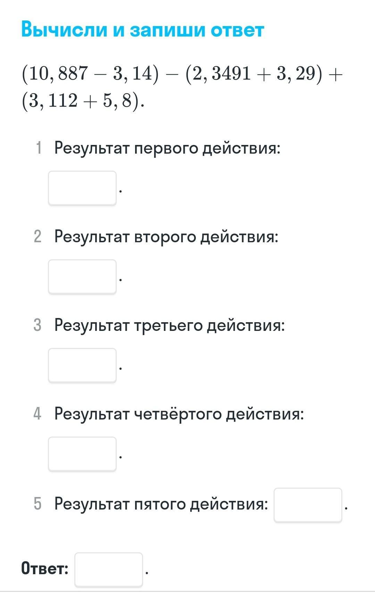Click the expression line starting with (10,887
This screenshot has height=594, width=375.
pos(182,74)
